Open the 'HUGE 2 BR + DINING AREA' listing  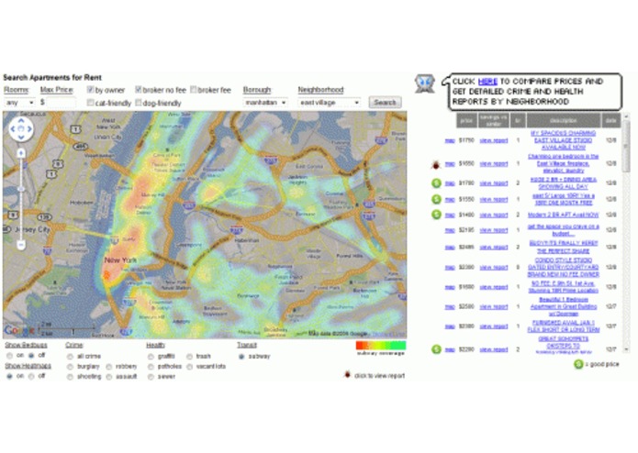coord(563,183)
